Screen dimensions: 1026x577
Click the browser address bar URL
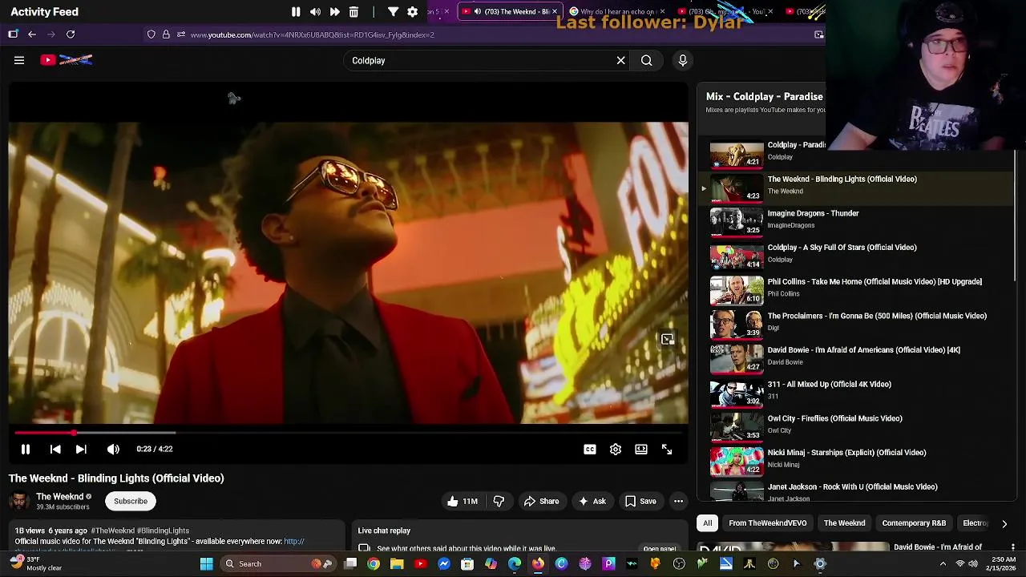[313, 34]
